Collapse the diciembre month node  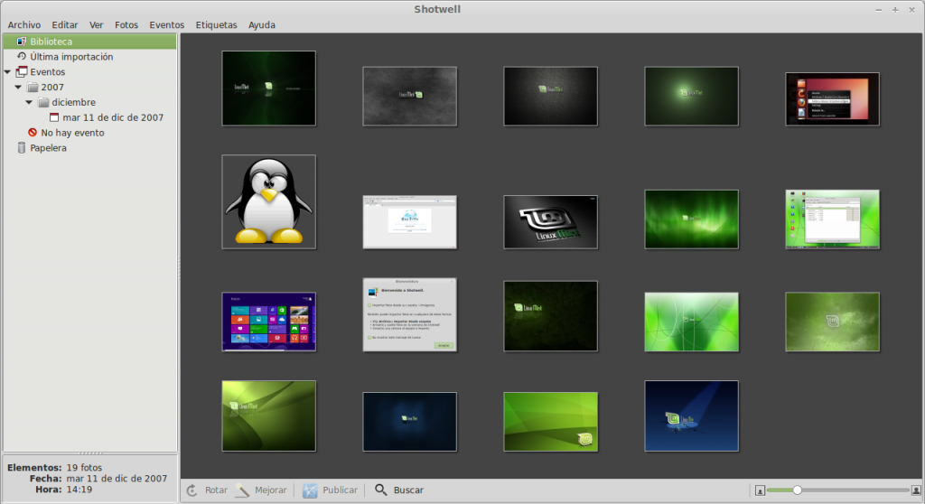tap(29, 102)
